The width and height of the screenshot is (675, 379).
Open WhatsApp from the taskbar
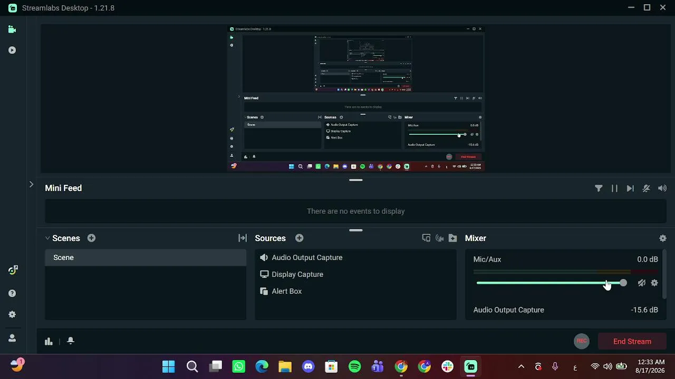pos(239,366)
